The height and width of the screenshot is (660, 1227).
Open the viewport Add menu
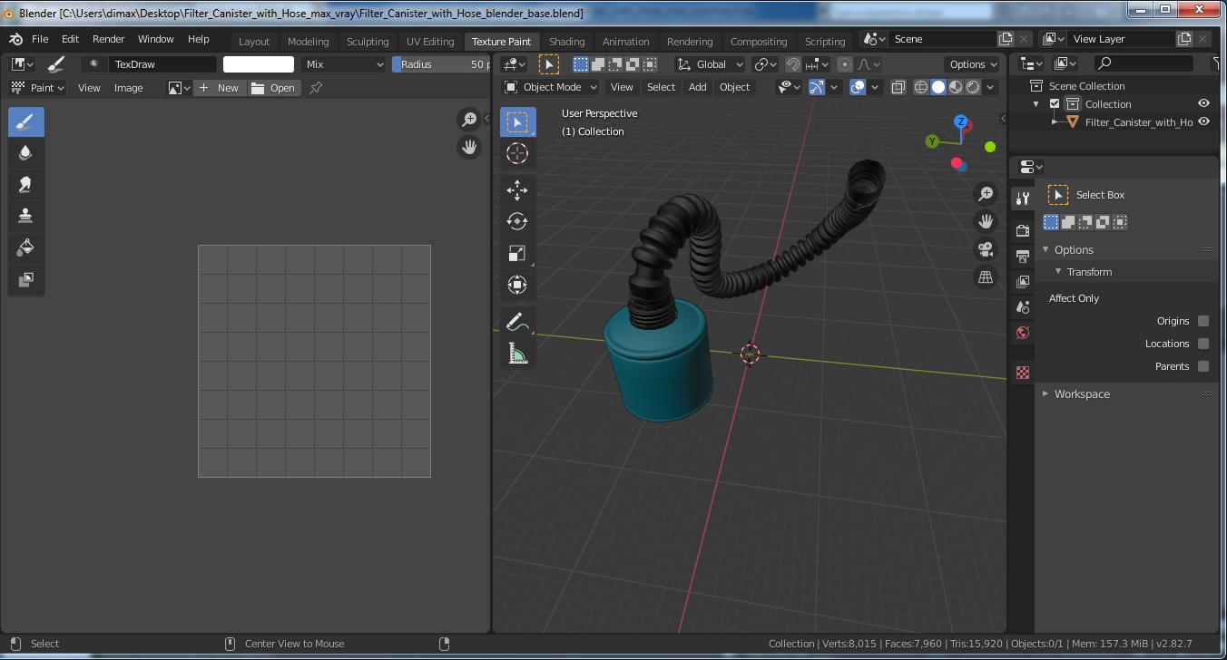click(x=697, y=87)
